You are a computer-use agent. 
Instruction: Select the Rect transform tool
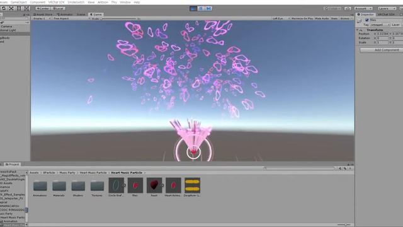(19, 8)
